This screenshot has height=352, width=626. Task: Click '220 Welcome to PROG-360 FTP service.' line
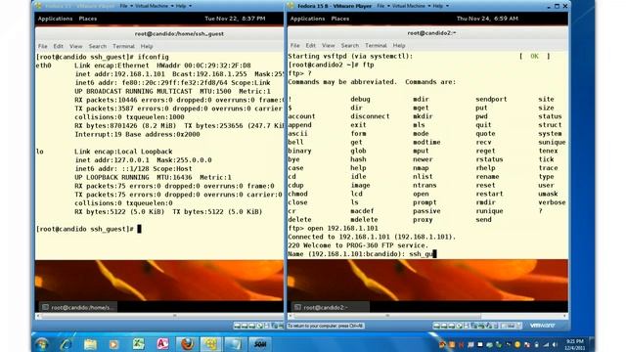(x=358, y=245)
